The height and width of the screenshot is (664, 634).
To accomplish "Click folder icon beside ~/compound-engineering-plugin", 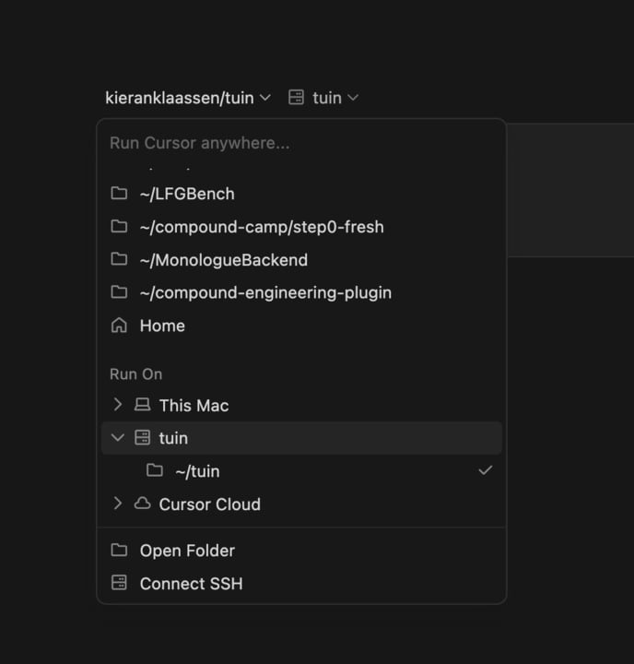I will pos(119,291).
